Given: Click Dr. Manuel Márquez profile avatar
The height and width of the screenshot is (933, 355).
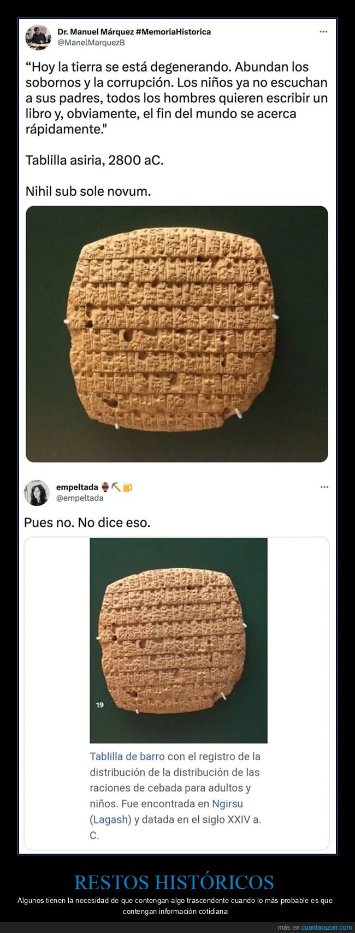Looking at the screenshot, I should tap(38, 37).
